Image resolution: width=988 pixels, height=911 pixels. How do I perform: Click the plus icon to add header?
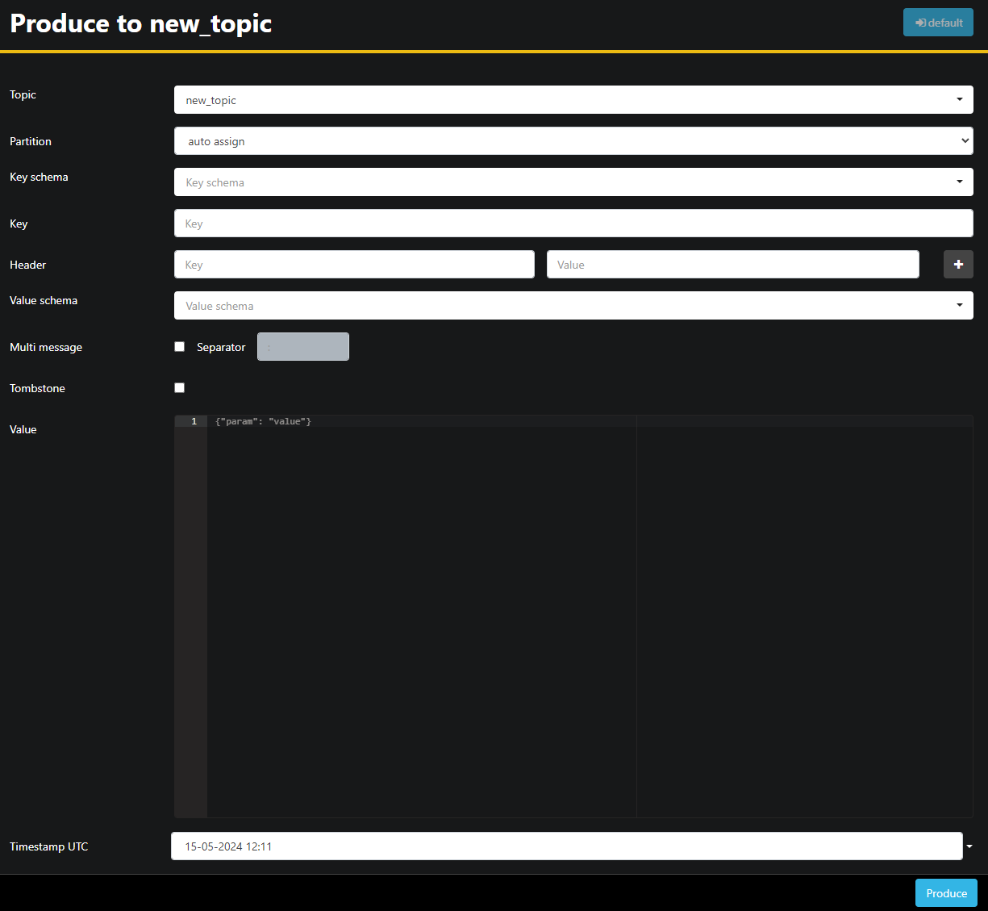pos(958,265)
